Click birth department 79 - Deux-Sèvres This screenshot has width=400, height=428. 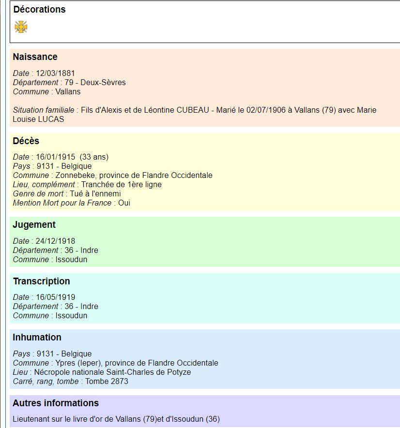95,82
